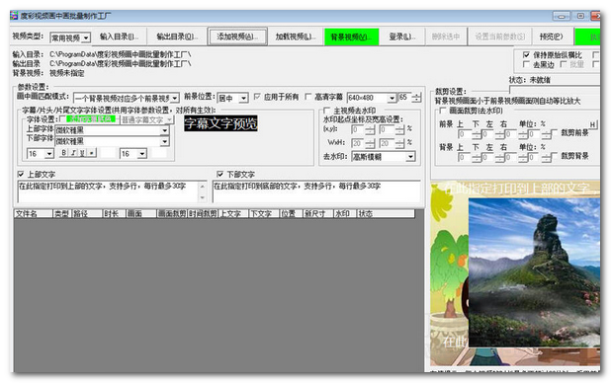The width and height of the screenshot is (611, 383).
Task: Uncheck 保持原始纵横比 option
Action: (x=526, y=55)
